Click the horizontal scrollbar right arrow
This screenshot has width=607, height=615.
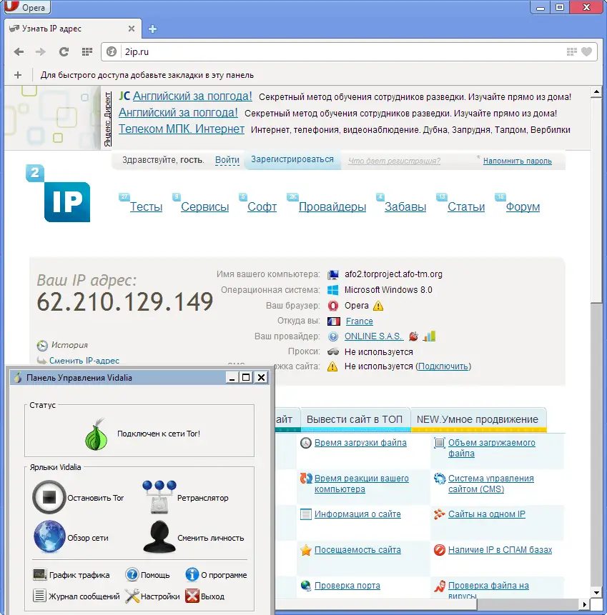click(585, 604)
